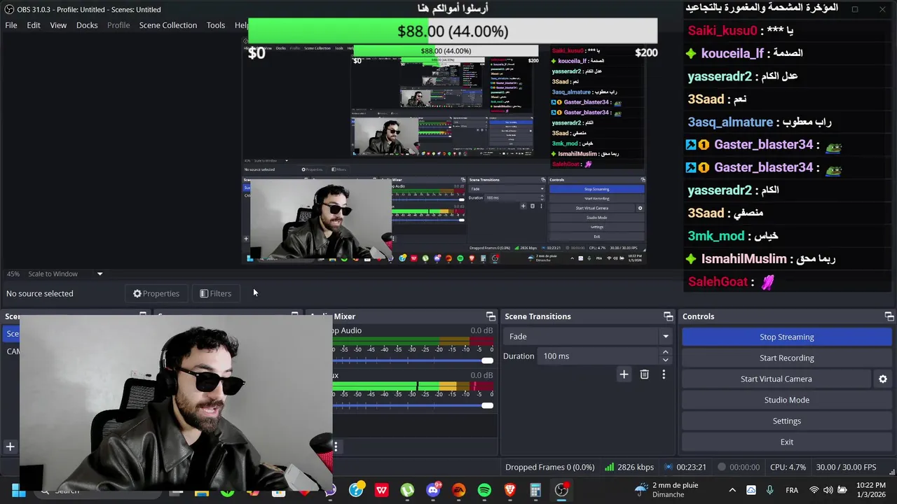Undock the Scene Transitions panel

(668, 316)
